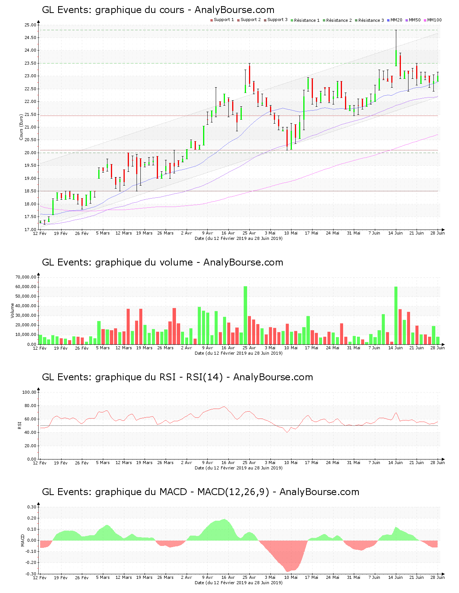Click the 'MACD' vertical axis label

[23, 540]
